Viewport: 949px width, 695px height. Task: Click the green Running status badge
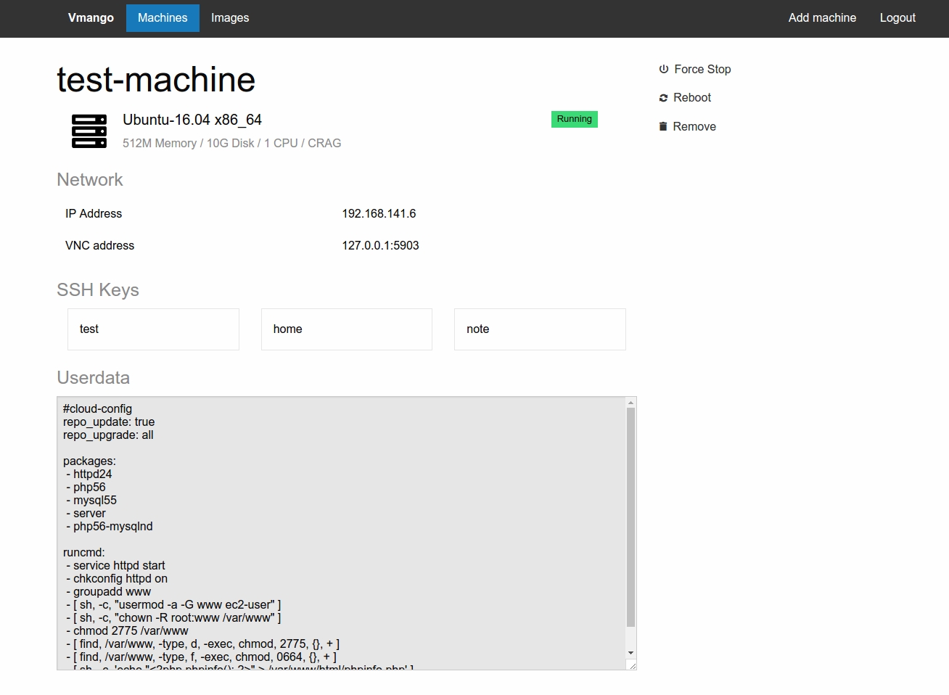click(x=574, y=119)
